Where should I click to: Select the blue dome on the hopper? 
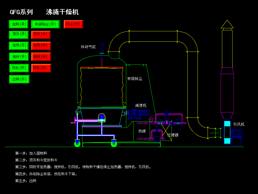pos(102,116)
